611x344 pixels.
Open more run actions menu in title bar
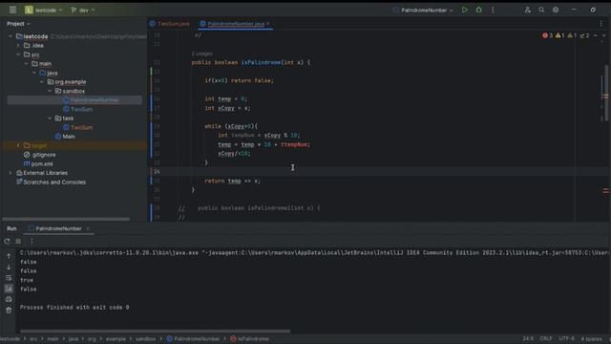pyautogui.click(x=493, y=10)
